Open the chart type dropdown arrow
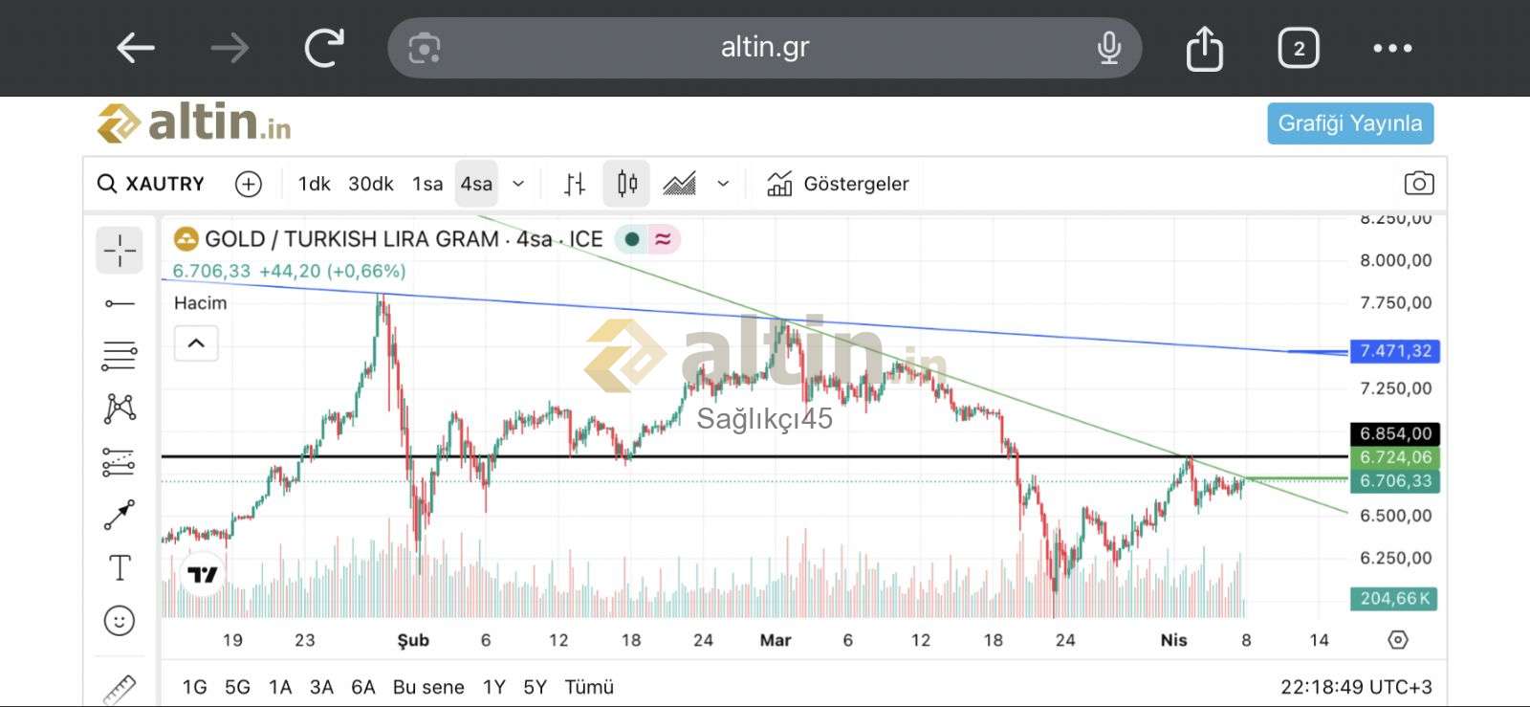Screen dimensions: 1530x707 (723, 184)
